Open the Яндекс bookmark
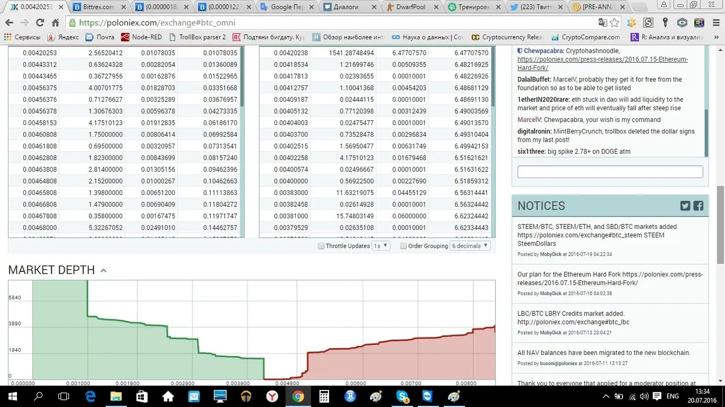Viewport: 725px width, 407px height. (x=63, y=37)
